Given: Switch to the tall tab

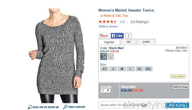Looking at the screenshot, I should pos(128,42).
